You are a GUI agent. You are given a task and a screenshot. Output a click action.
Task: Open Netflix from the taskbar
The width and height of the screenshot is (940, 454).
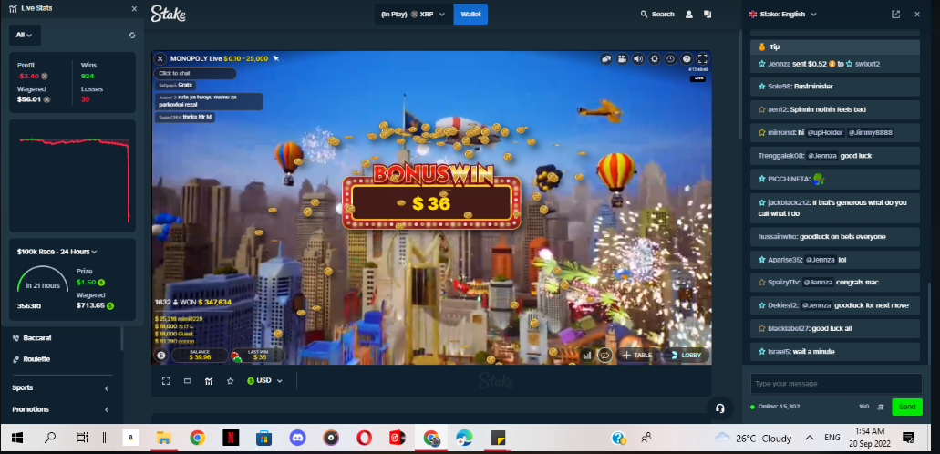pyautogui.click(x=231, y=439)
